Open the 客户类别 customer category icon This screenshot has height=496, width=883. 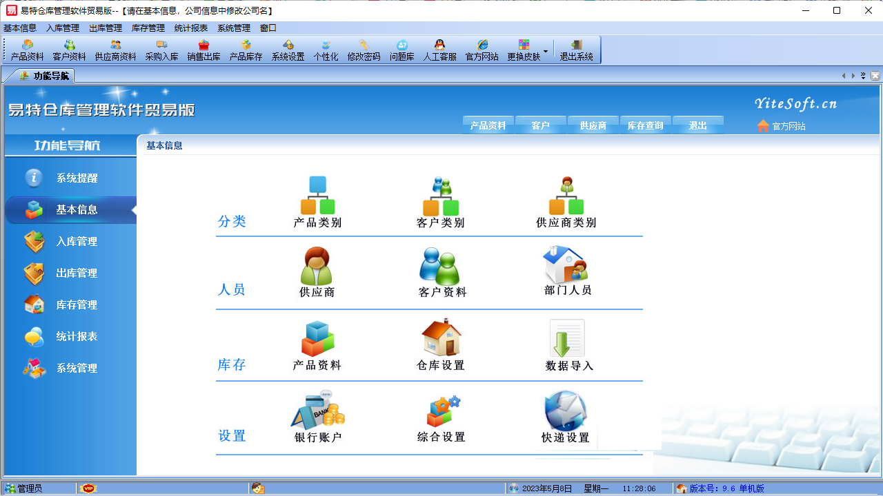point(439,200)
